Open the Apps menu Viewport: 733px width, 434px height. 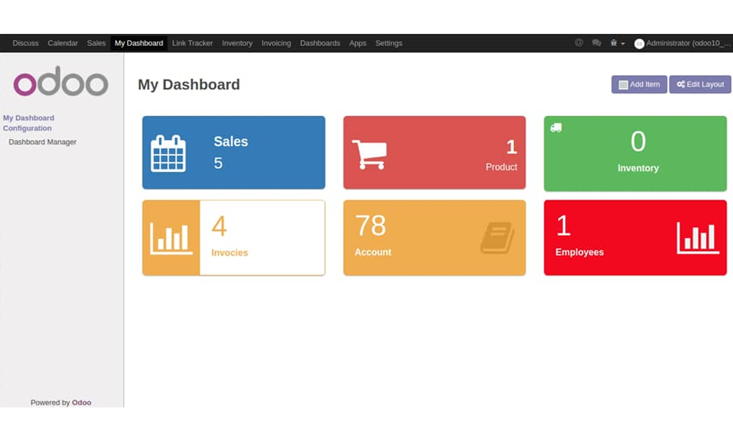coord(358,43)
